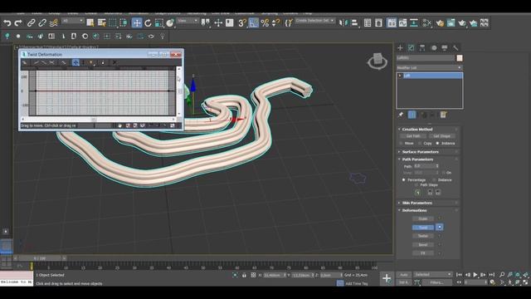Click the Bevel deformation button
The height and width of the screenshot is (299, 531).
tap(423, 244)
